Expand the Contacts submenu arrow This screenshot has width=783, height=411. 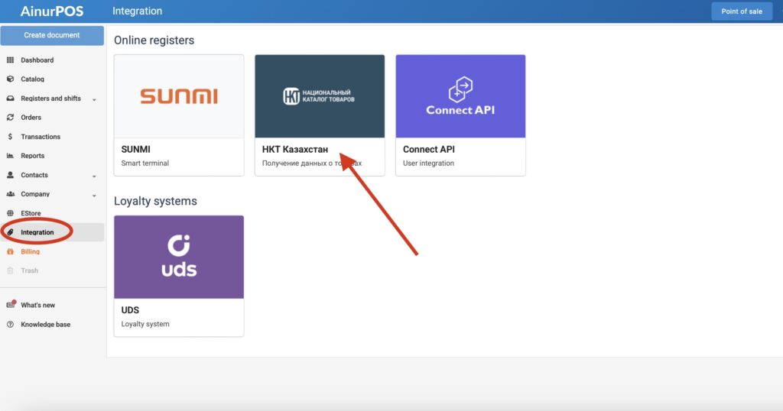[94, 176]
